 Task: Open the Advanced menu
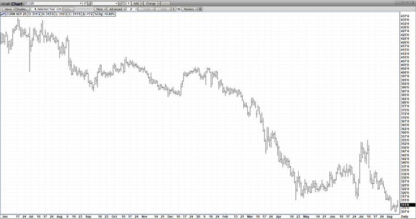click(x=116, y=9)
